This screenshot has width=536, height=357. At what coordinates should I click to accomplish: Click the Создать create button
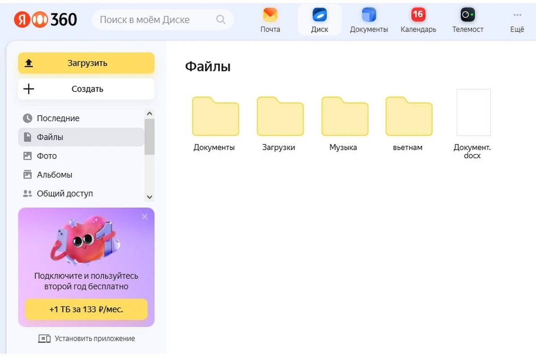pos(86,89)
